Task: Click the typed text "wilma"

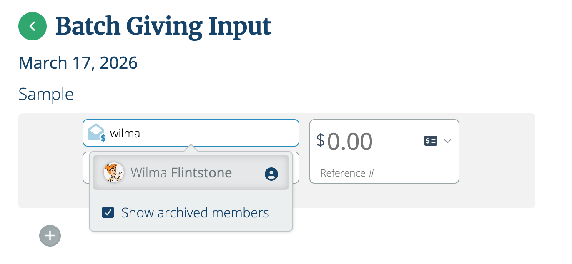Action: 125,133
